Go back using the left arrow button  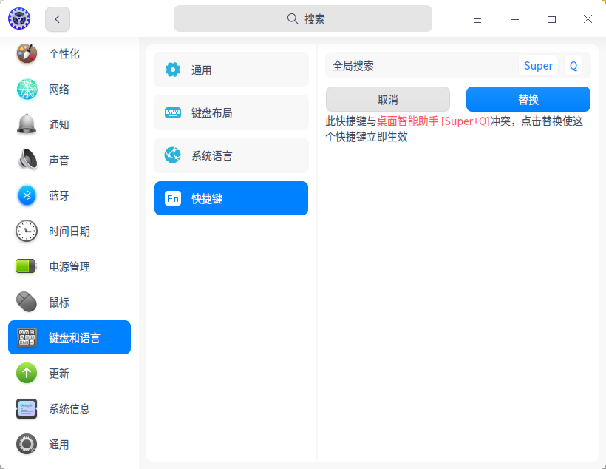coord(58,19)
